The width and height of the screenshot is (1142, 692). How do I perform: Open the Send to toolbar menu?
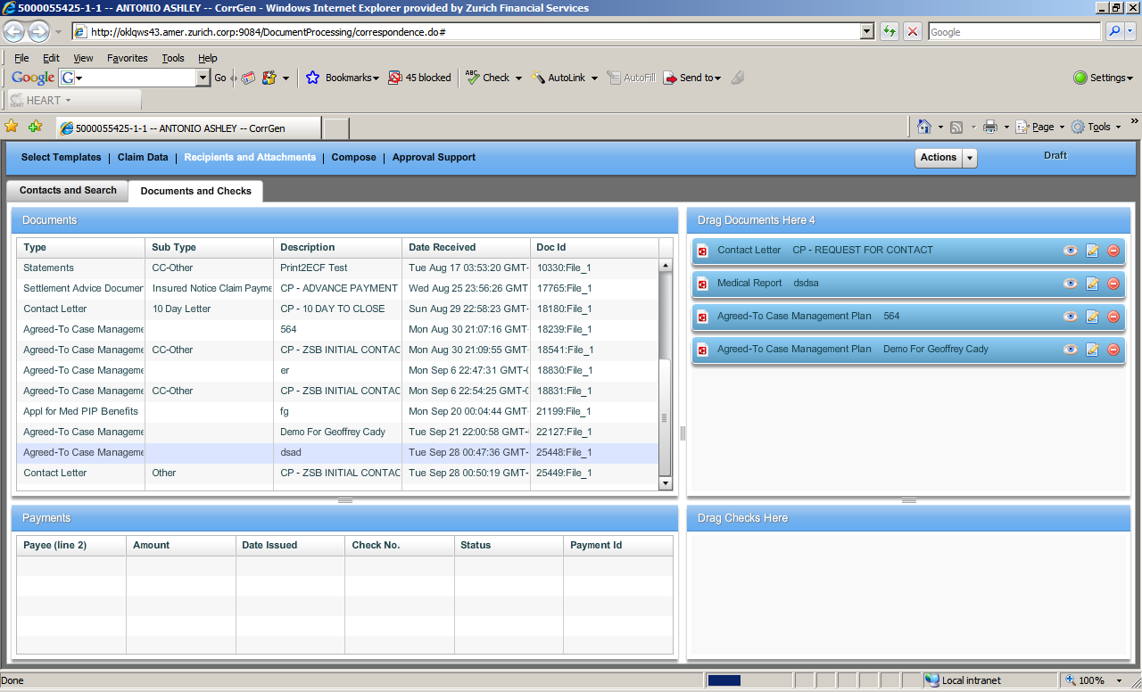click(x=692, y=78)
